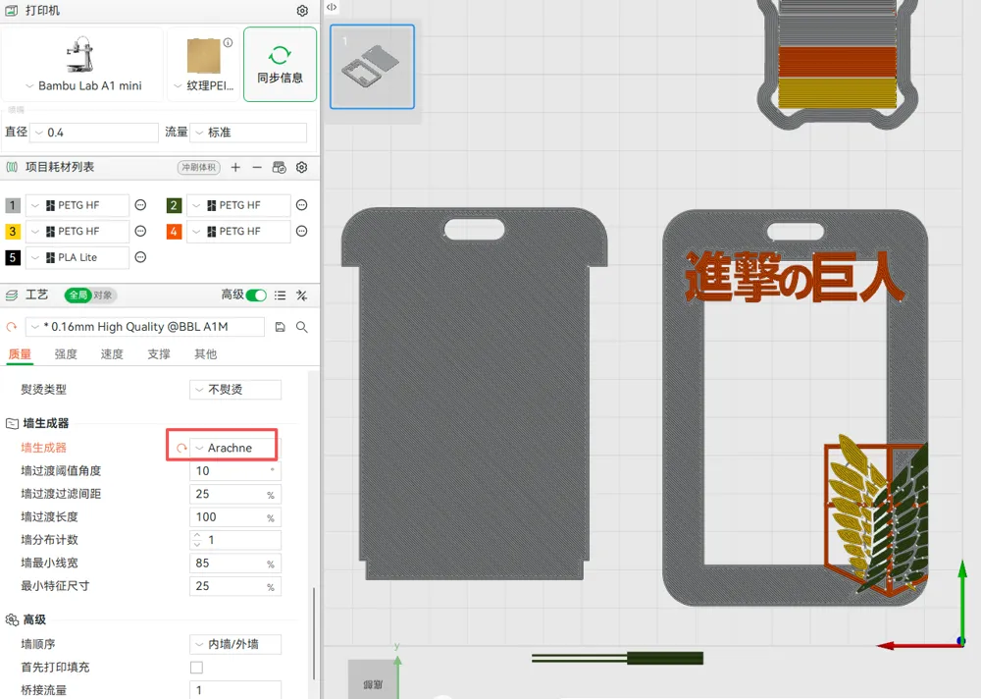The width and height of the screenshot is (981, 699).
Task: Enable the 首先打印填充 checkbox
Action: coord(196,668)
